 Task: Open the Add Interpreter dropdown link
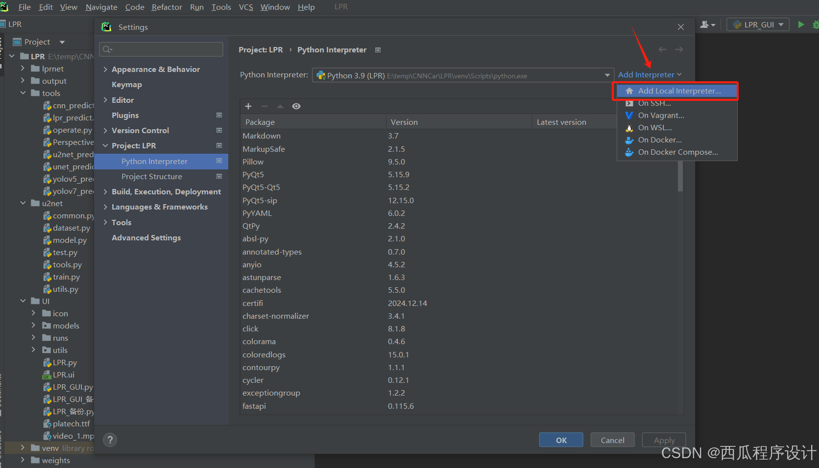tap(650, 75)
